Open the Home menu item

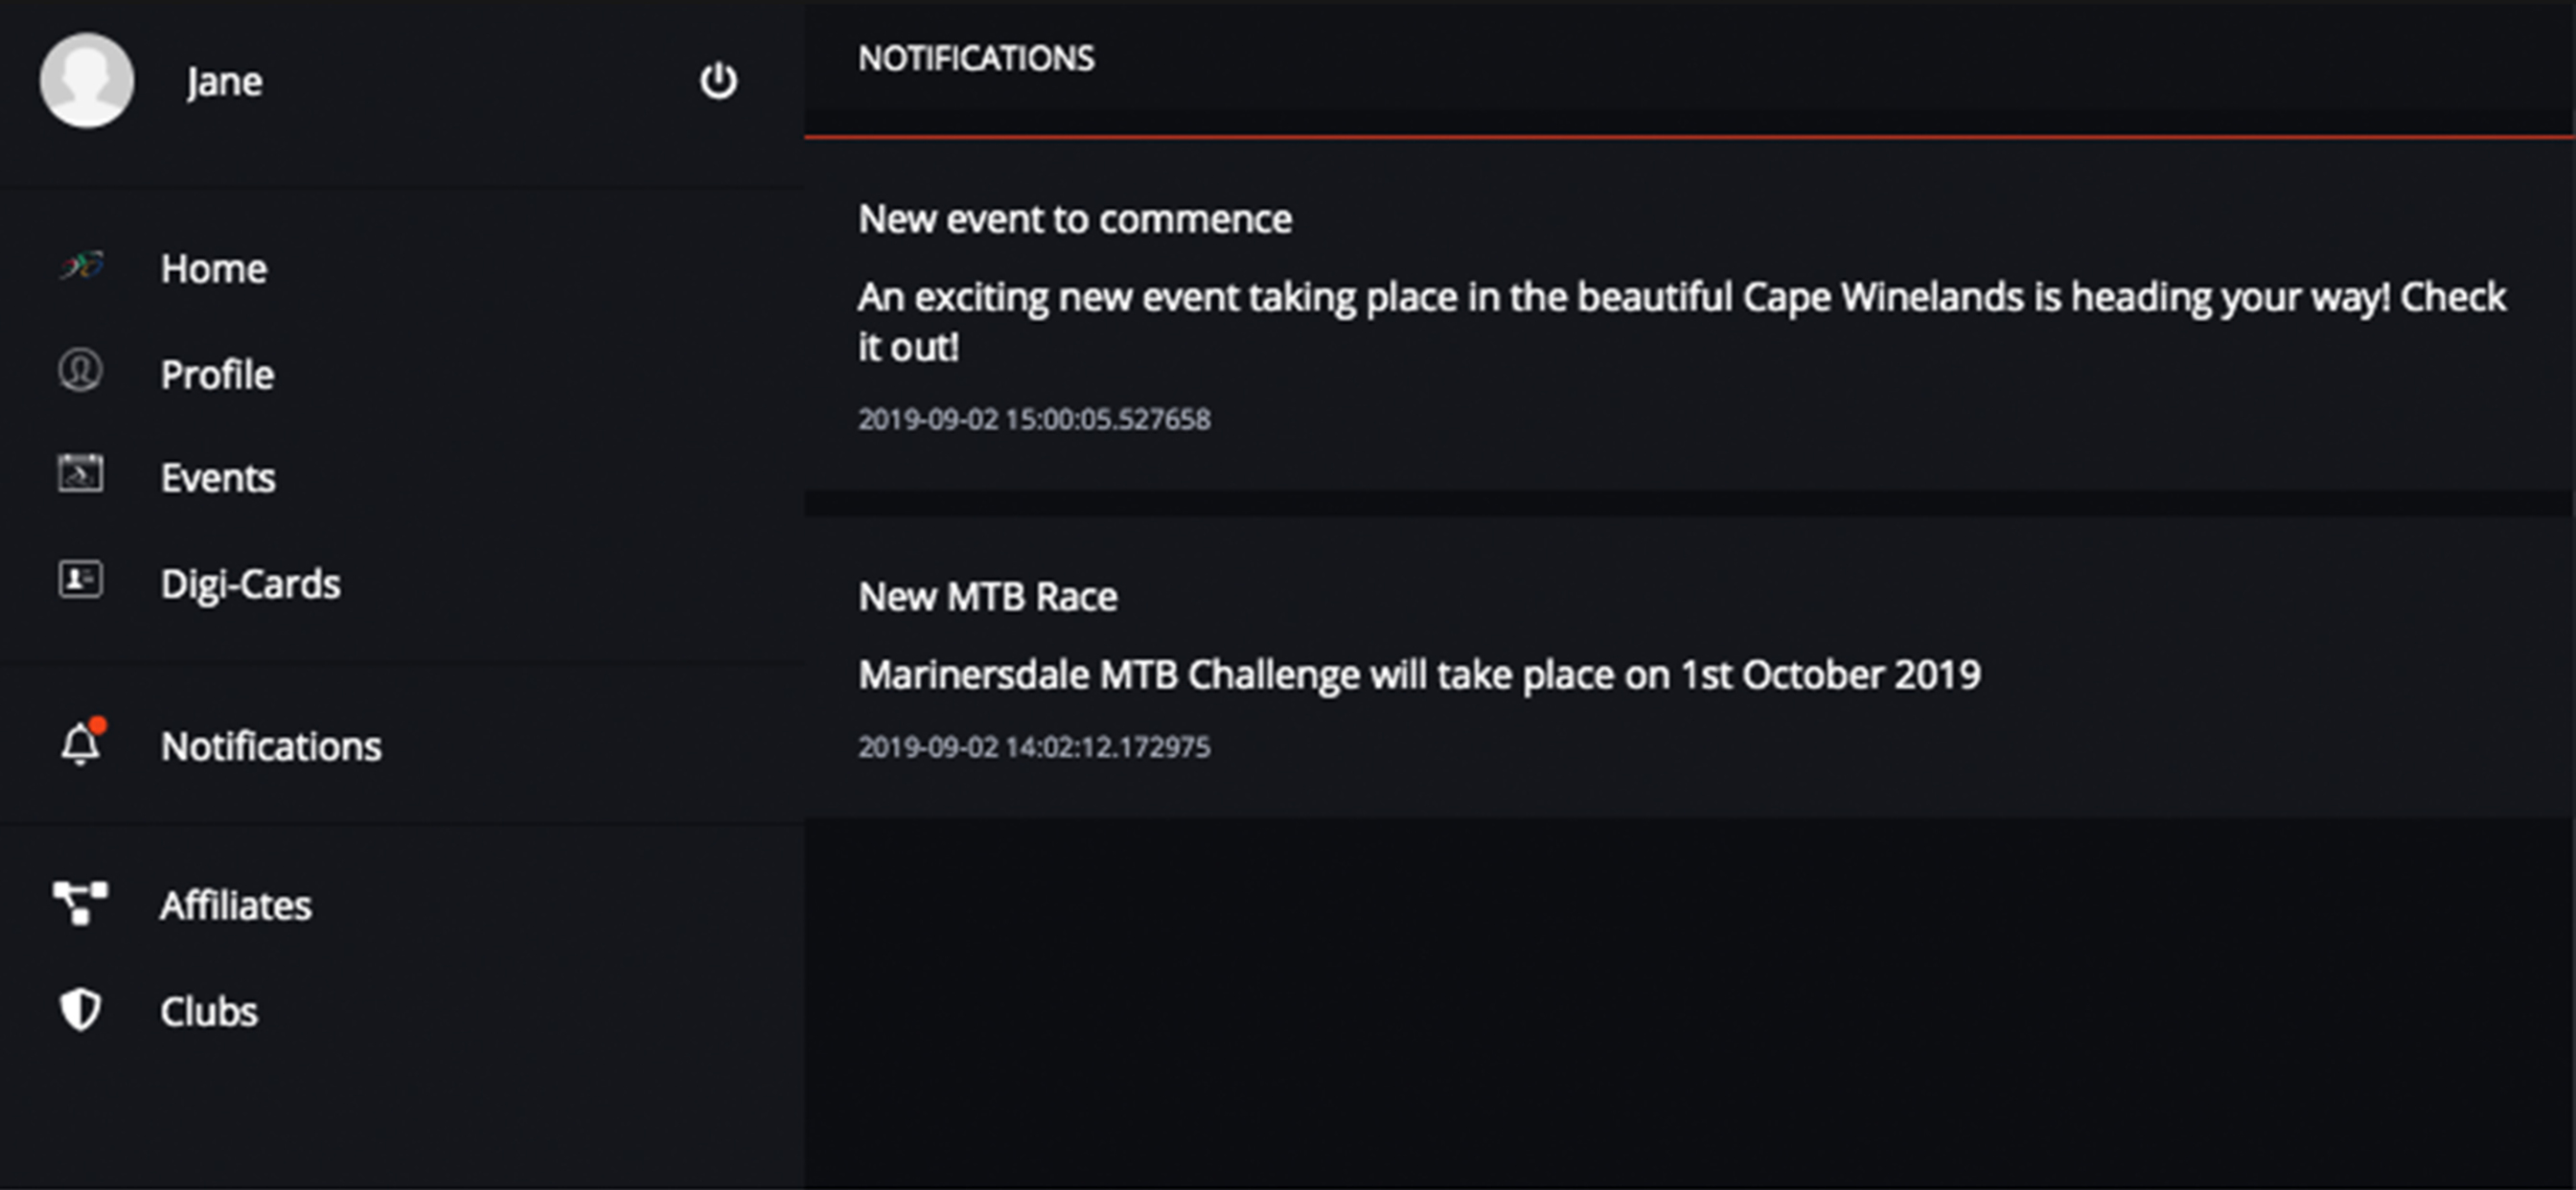[x=214, y=268]
